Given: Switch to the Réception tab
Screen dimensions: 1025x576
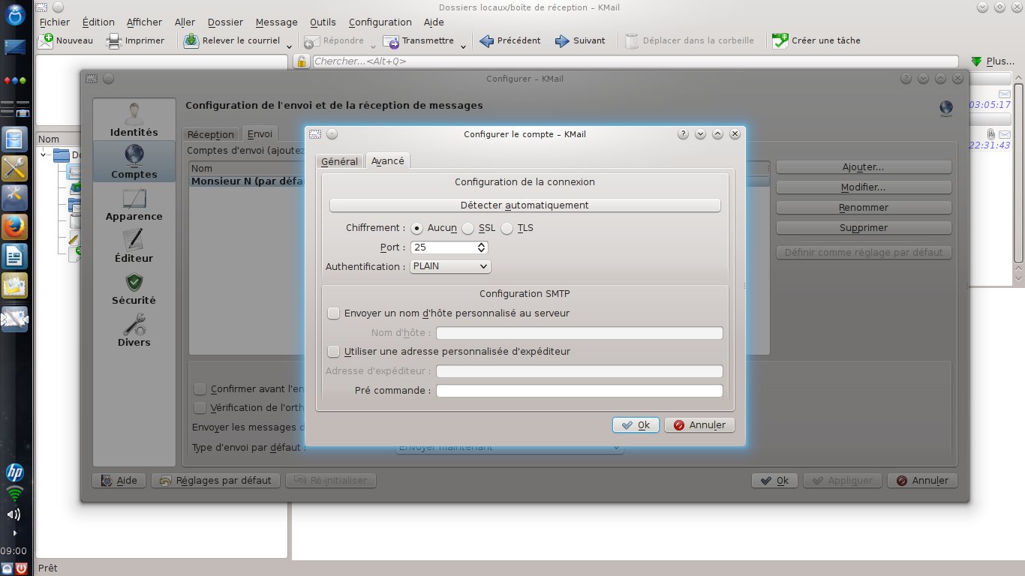Looking at the screenshot, I should coord(211,134).
